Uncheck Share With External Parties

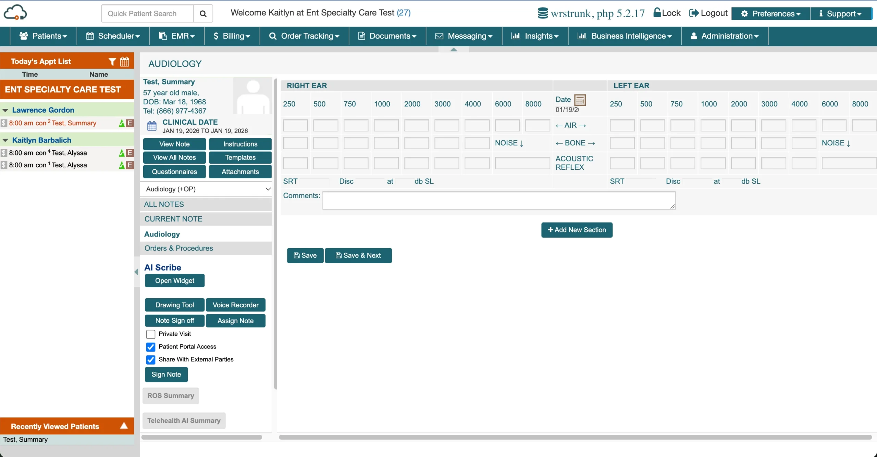[151, 359]
